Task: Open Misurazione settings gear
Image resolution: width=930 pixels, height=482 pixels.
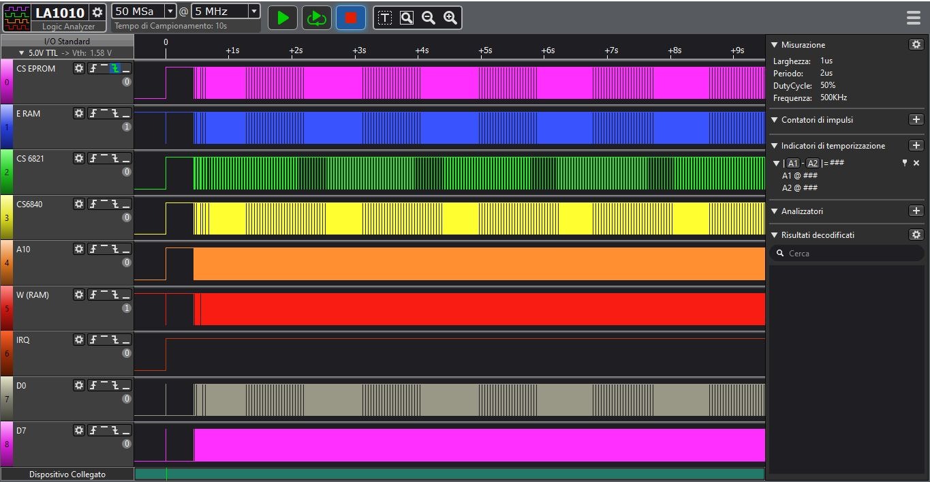Action: (916, 44)
